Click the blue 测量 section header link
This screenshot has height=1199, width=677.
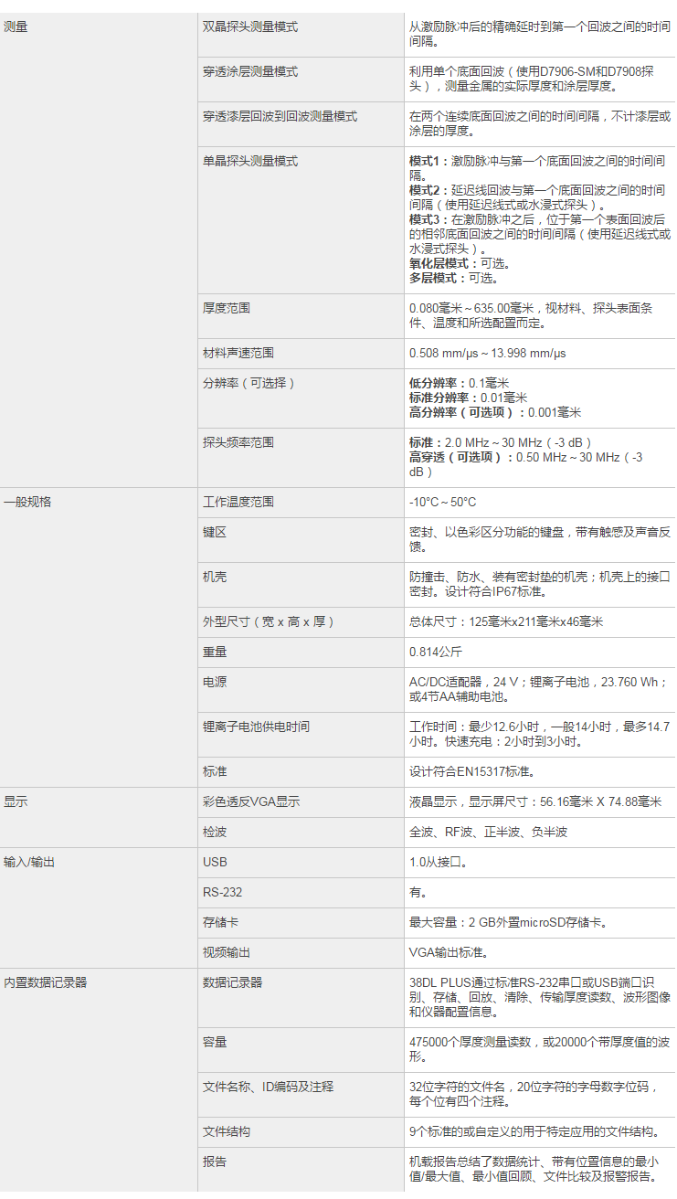coord(16,27)
